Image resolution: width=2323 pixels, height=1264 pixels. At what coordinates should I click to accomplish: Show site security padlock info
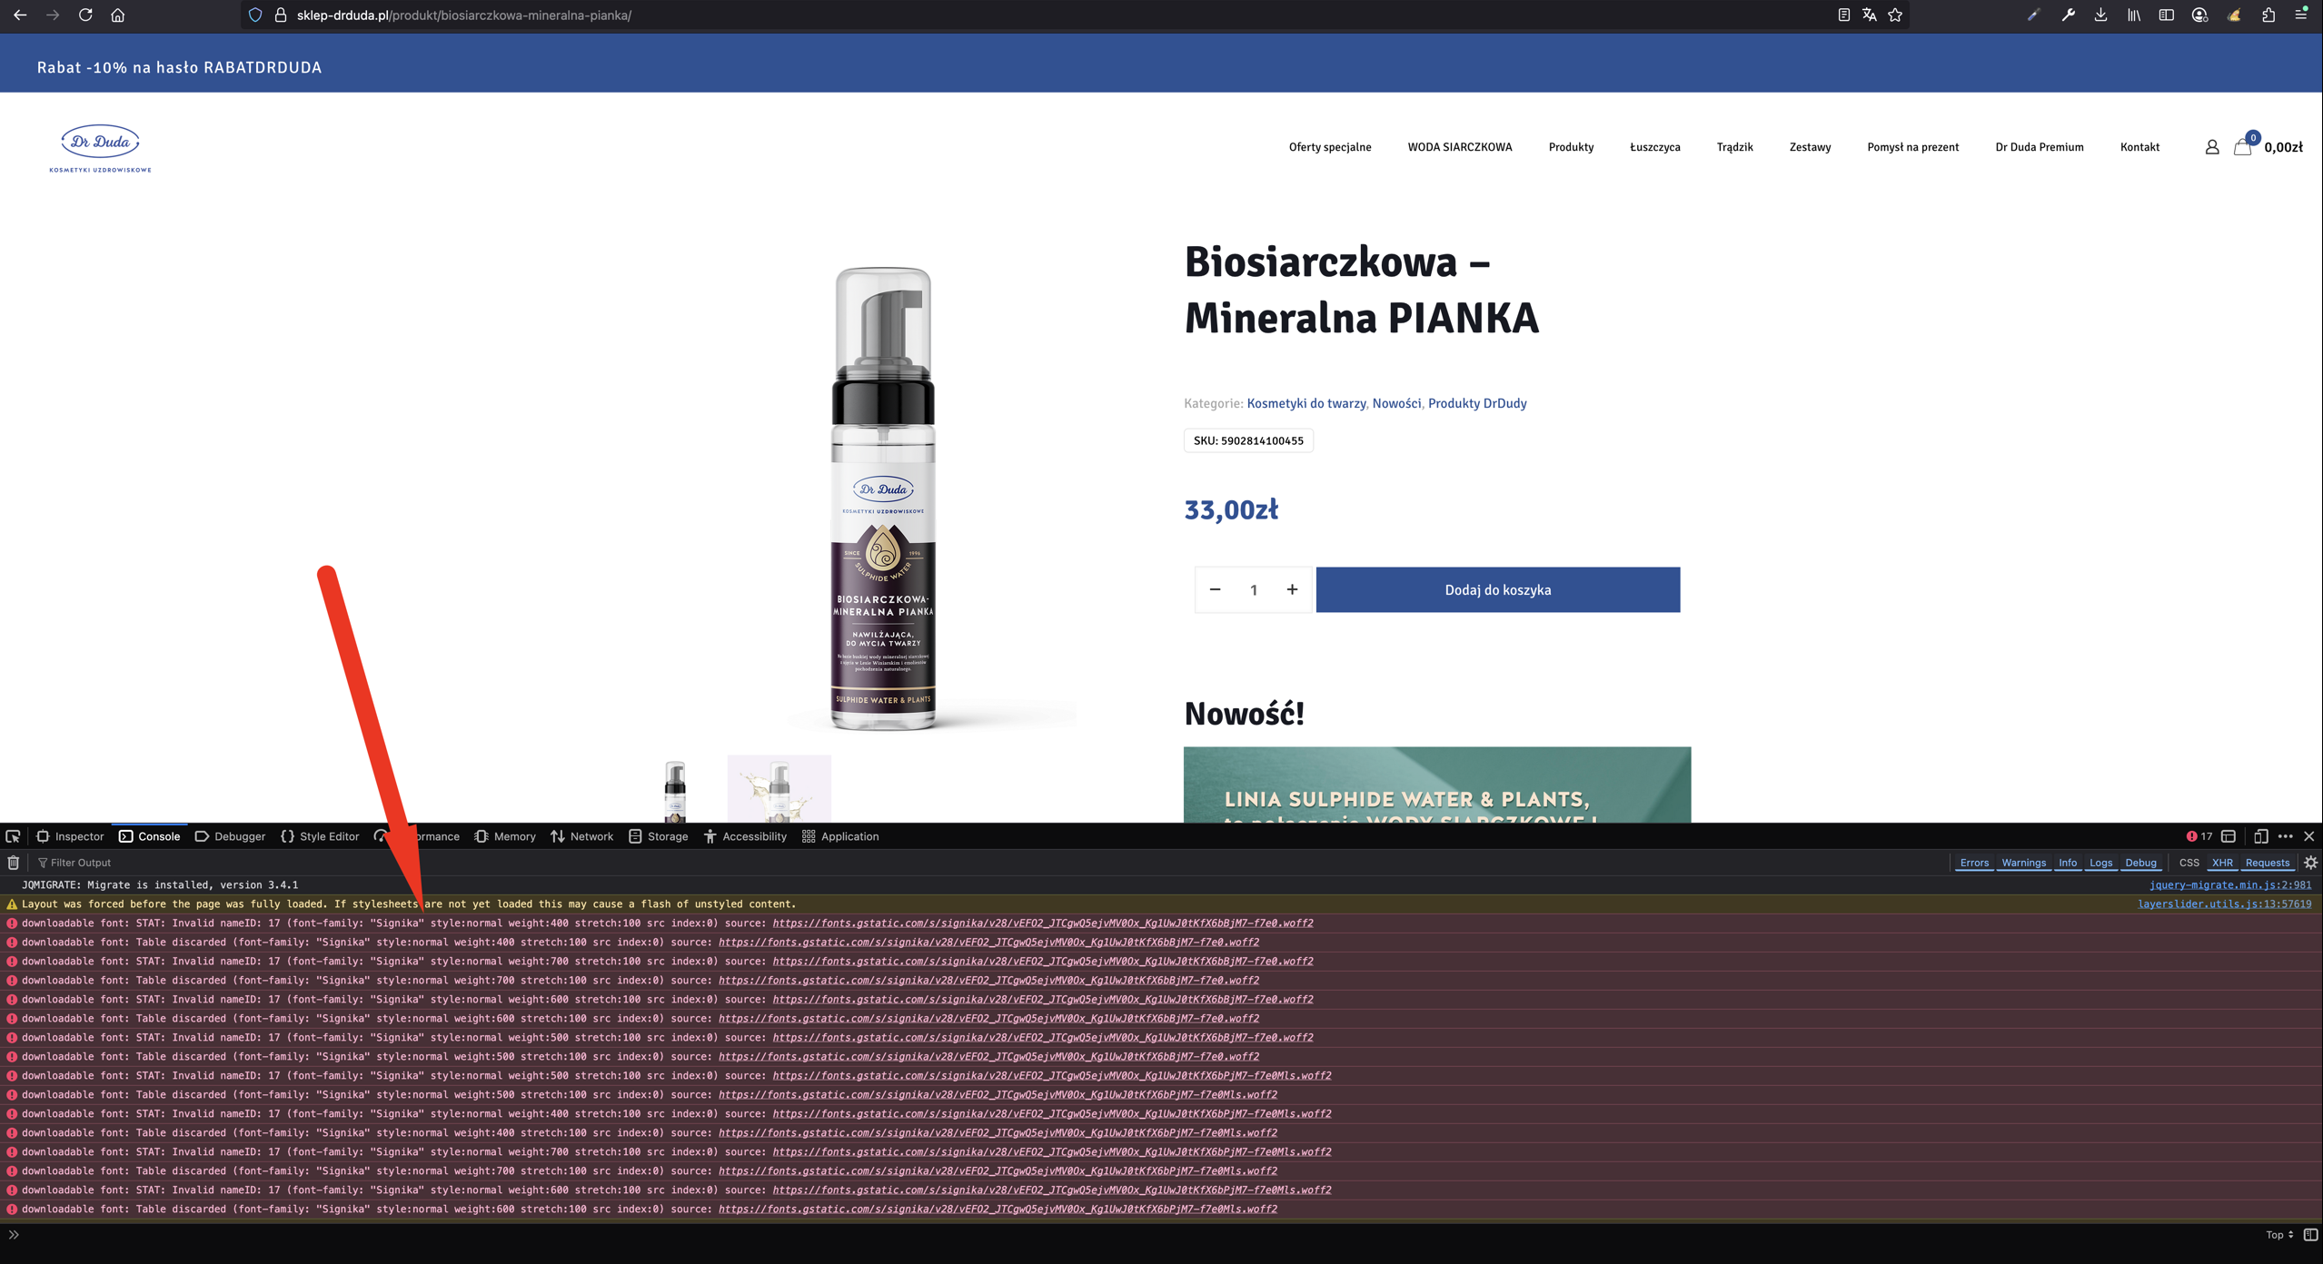[x=281, y=15]
